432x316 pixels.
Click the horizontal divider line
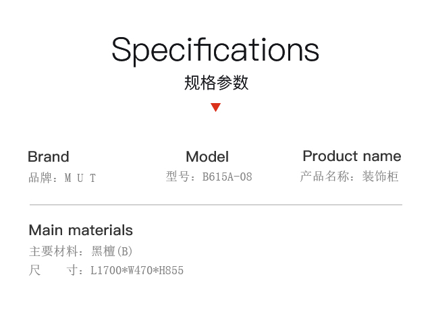point(216,205)
